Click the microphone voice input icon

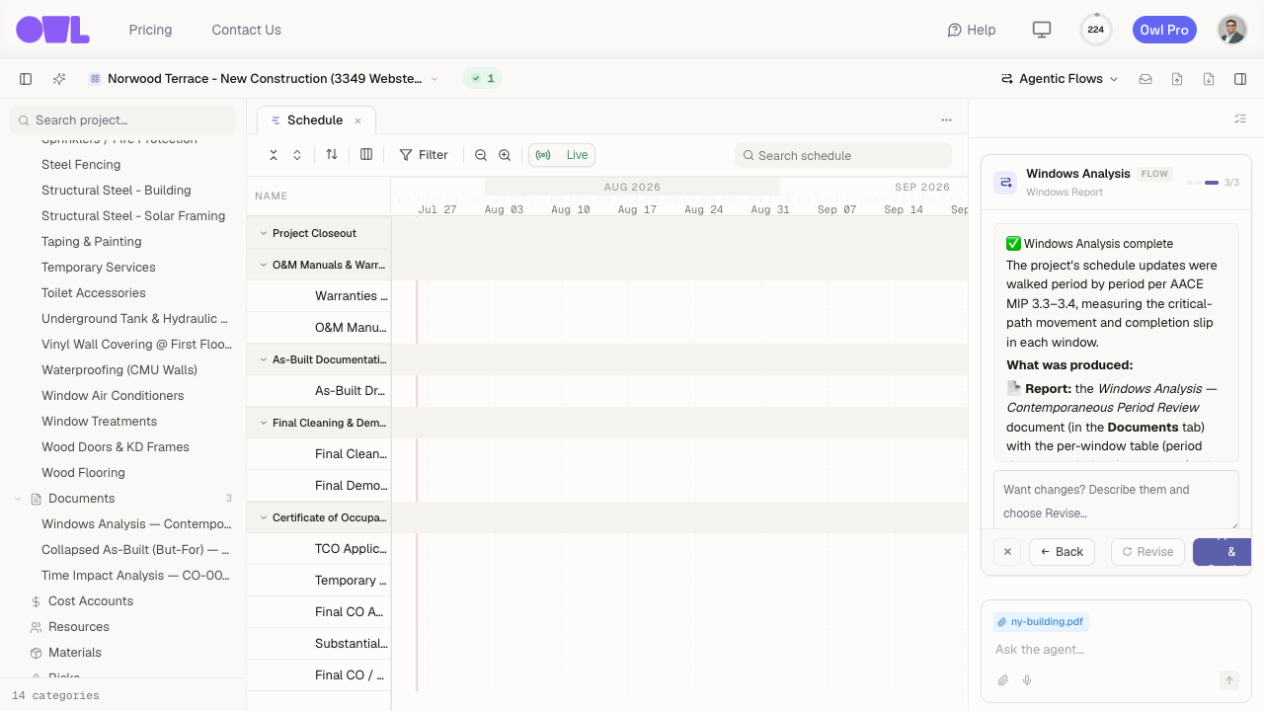click(x=1027, y=680)
